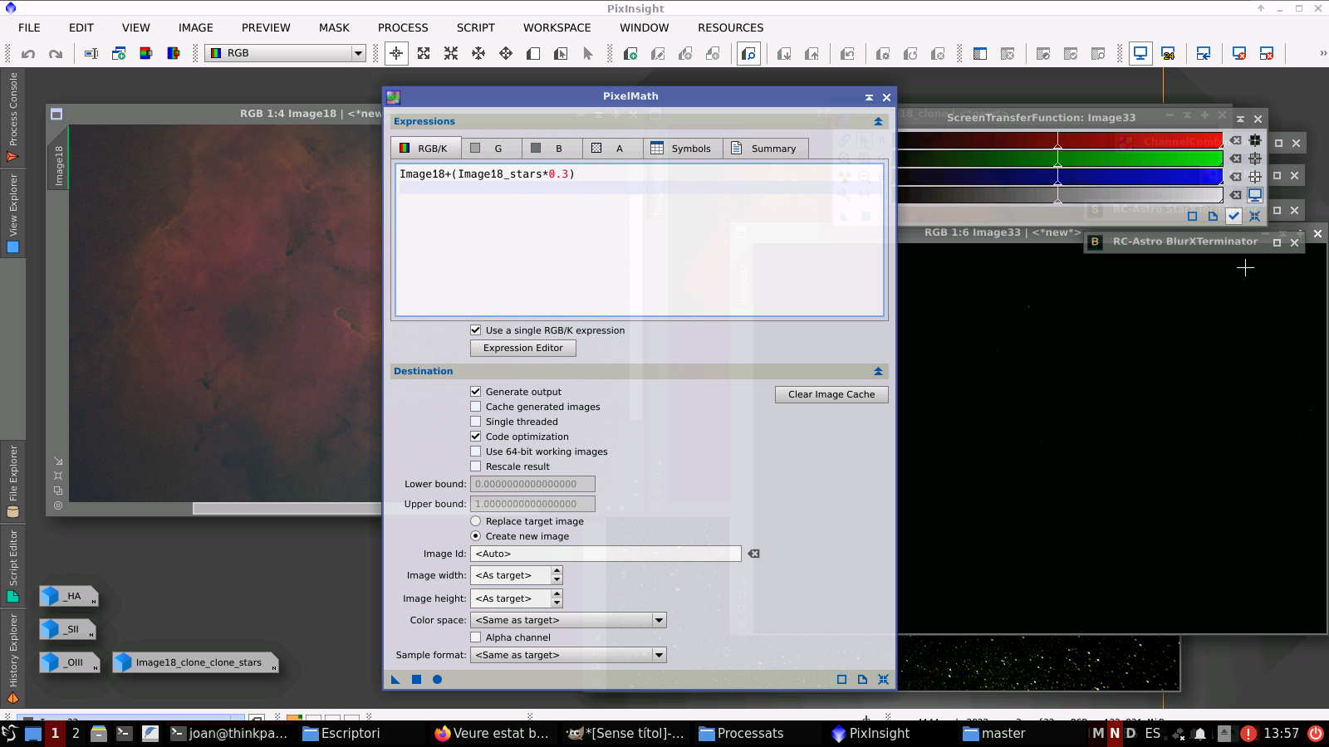Click the Clear Image Cache button
This screenshot has height=747, width=1329.
pos(831,394)
